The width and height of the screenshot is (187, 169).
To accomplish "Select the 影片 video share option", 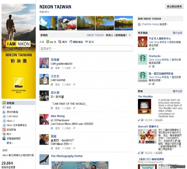I will pyautogui.click(x=89, y=42).
